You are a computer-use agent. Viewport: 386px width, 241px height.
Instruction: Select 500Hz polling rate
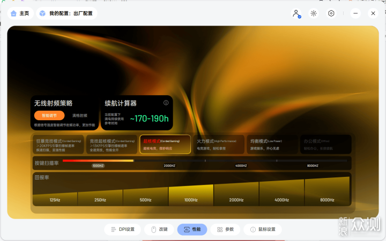(x=145, y=196)
